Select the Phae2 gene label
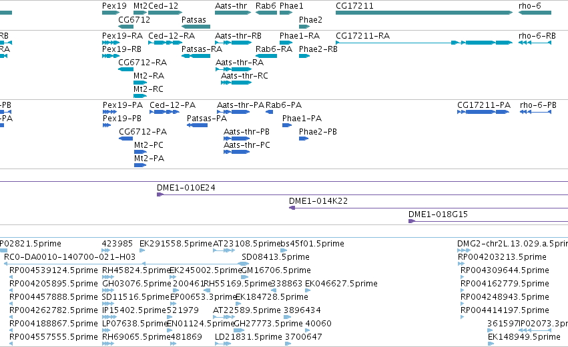The height and width of the screenshot is (347, 568). pos(310,20)
